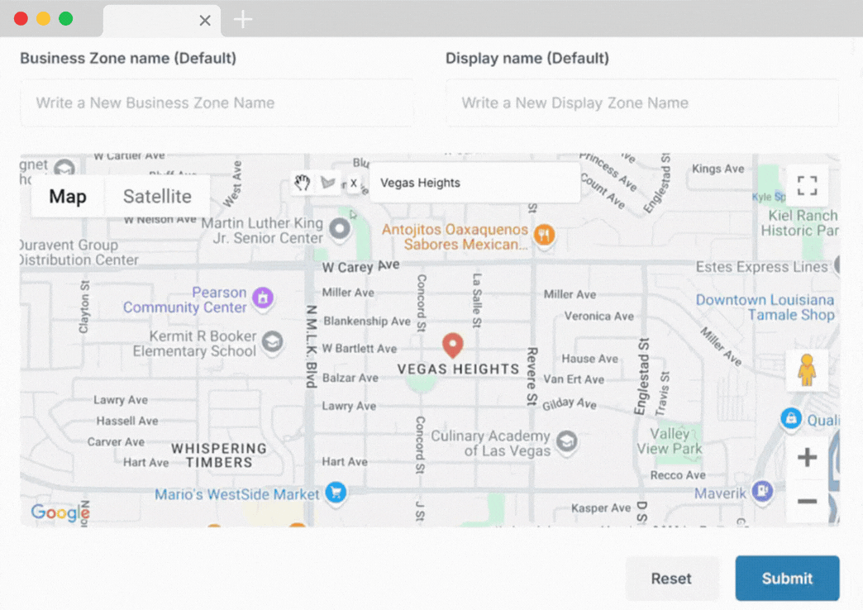863x610 pixels.
Task: Click the Quali shopping bag marker
Action: (x=791, y=418)
